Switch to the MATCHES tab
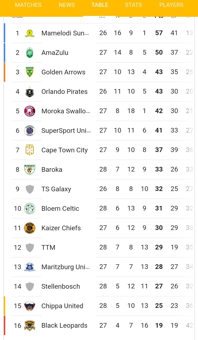Screen dimensions: 198x340 click(x=28, y=5)
